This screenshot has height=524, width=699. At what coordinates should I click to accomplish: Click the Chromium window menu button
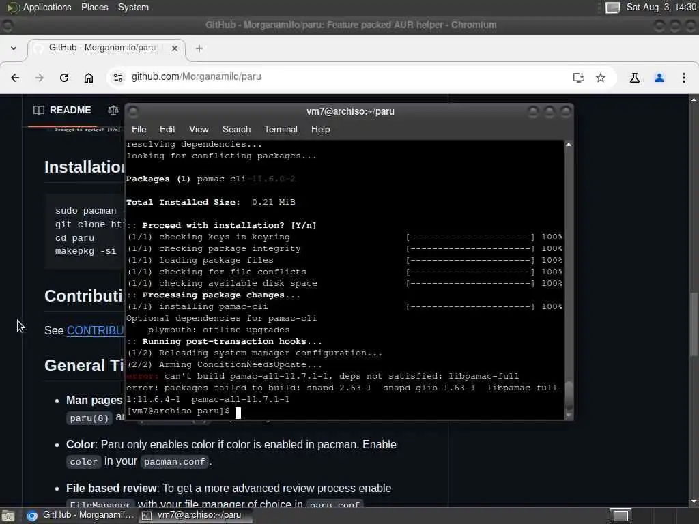point(8,25)
